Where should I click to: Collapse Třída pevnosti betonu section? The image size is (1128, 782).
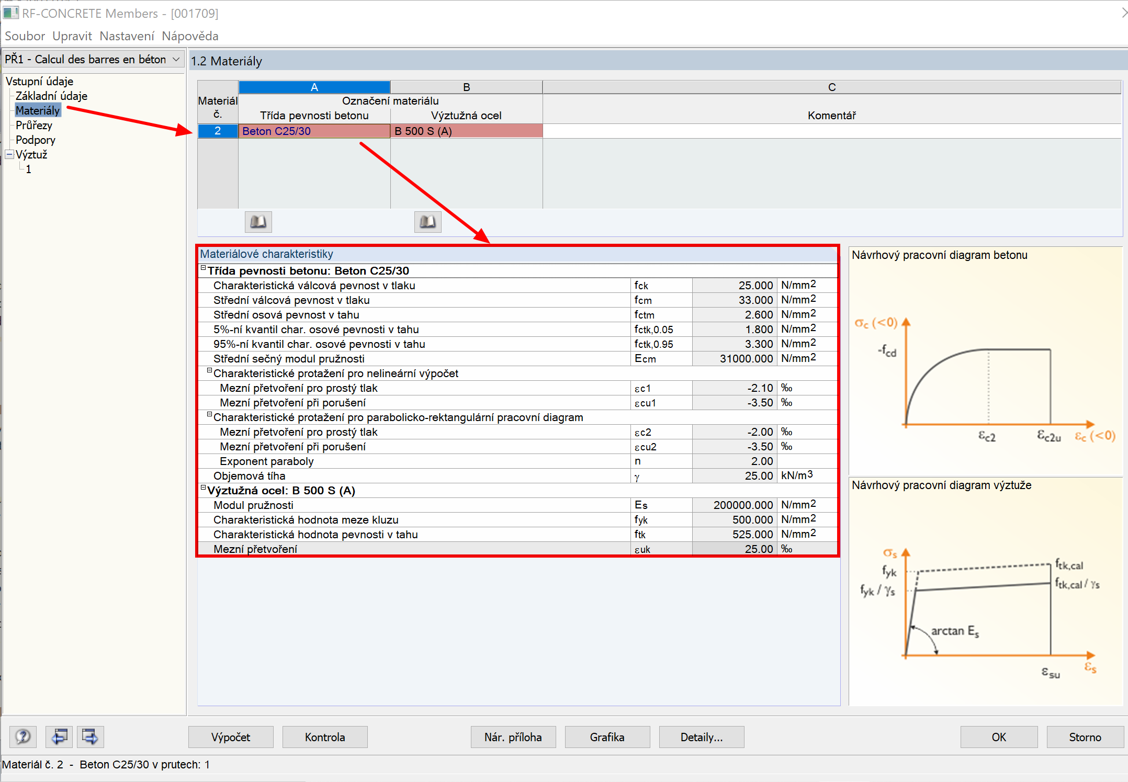(204, 268)
